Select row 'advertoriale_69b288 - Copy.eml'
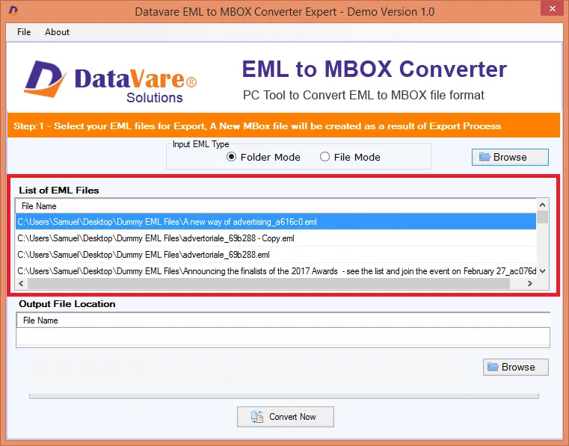 (276, 238)
